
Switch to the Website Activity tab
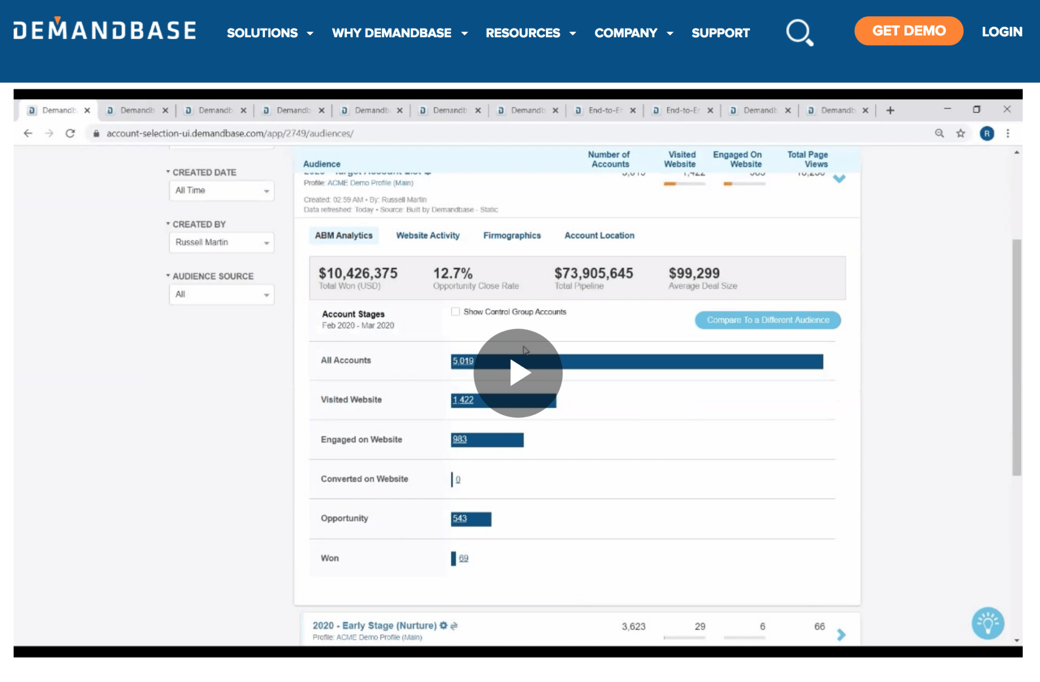click(x=428, y=235)
